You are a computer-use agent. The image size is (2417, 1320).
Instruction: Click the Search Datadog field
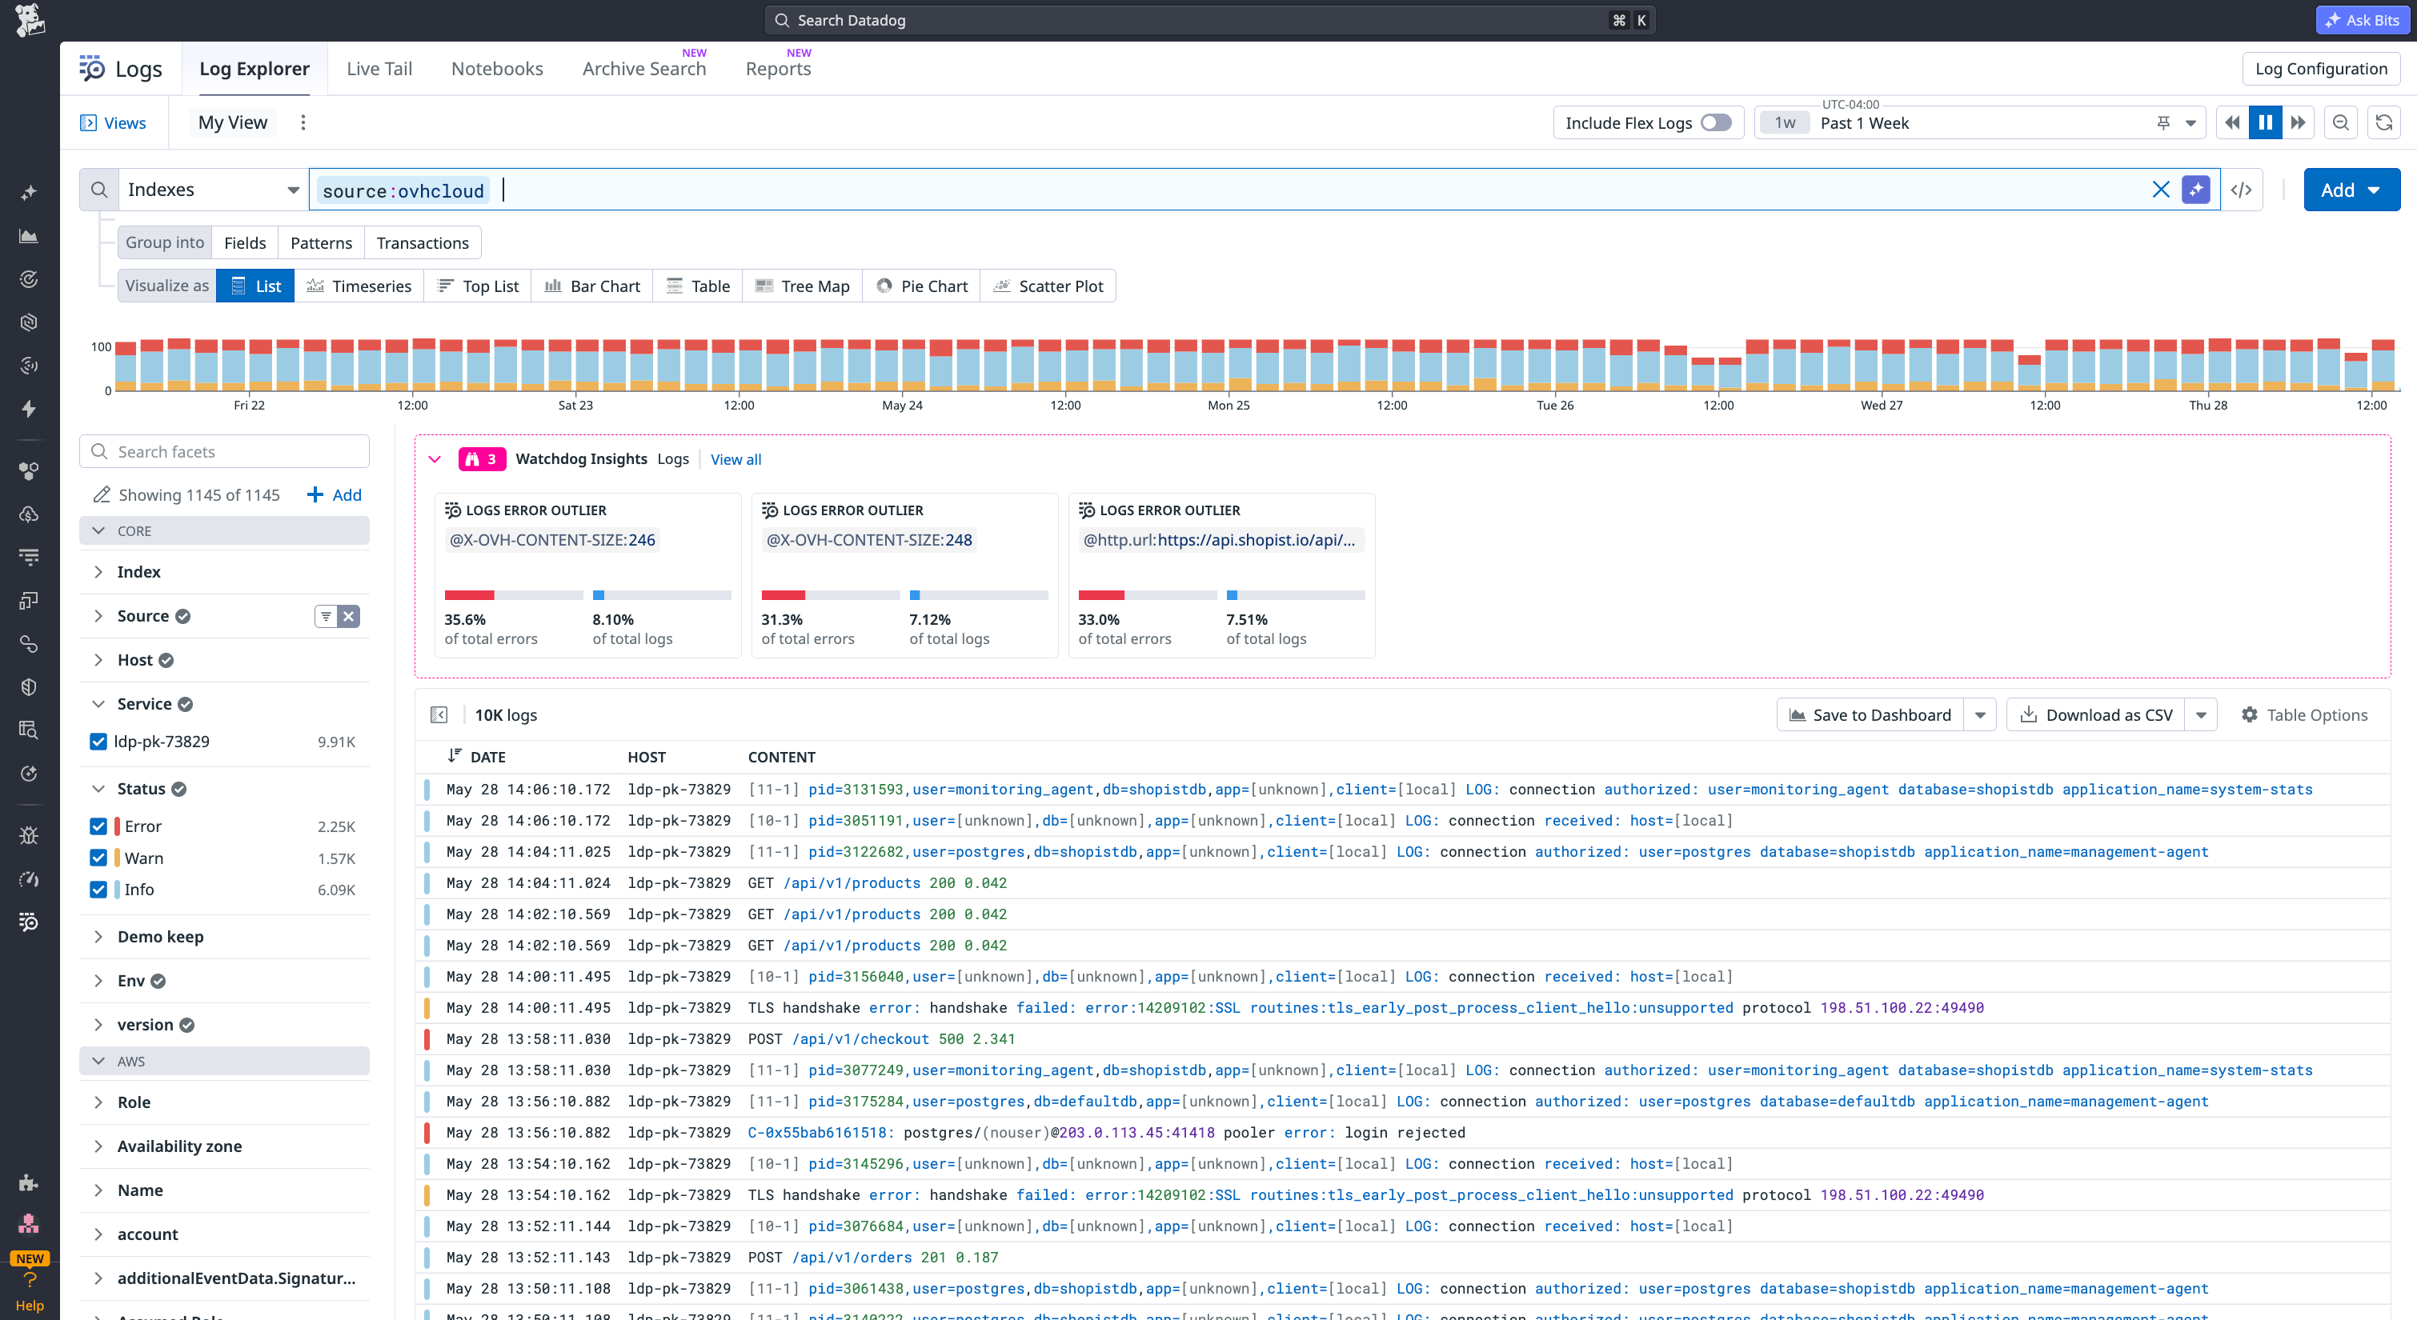(x=1209, y=20)
